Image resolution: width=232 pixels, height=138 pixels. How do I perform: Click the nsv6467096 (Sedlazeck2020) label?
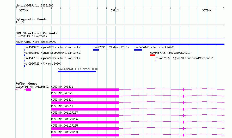(170, 53)
